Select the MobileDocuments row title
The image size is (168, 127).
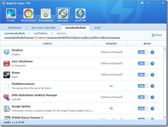23,84
